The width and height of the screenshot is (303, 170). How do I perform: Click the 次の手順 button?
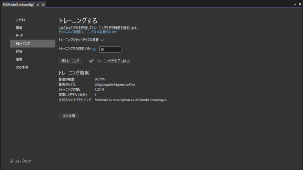coord(69,116)
